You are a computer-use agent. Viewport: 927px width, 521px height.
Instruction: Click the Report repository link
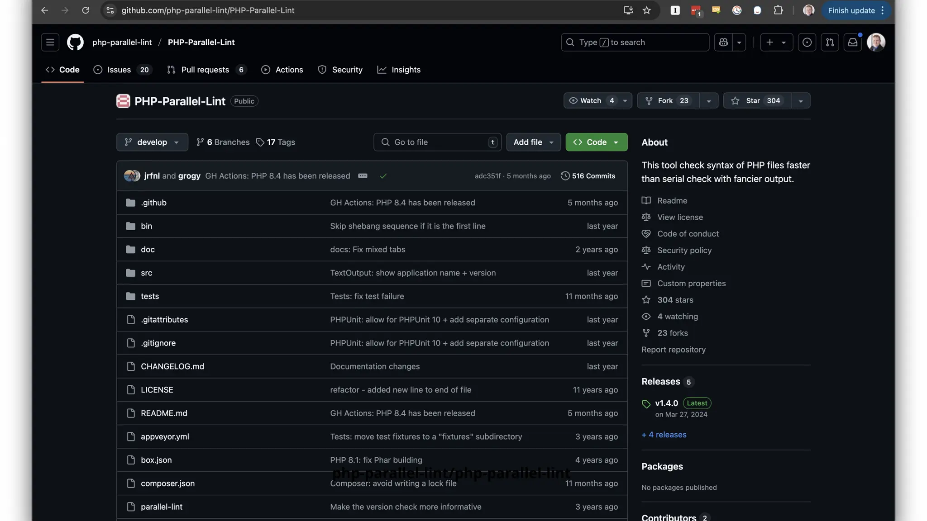[x=673, y=350]
